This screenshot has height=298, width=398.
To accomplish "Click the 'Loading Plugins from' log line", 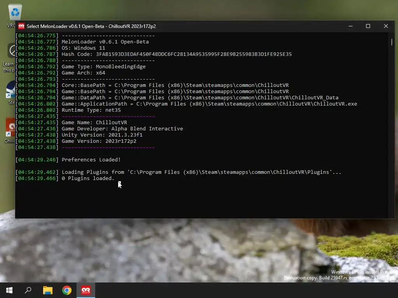I will click(202, 172).
